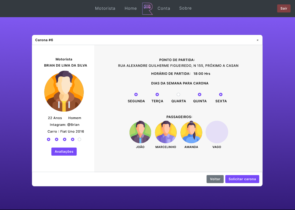295x210 pixels.
Task: Select the QUINTA weekday option
Action: 200,94
